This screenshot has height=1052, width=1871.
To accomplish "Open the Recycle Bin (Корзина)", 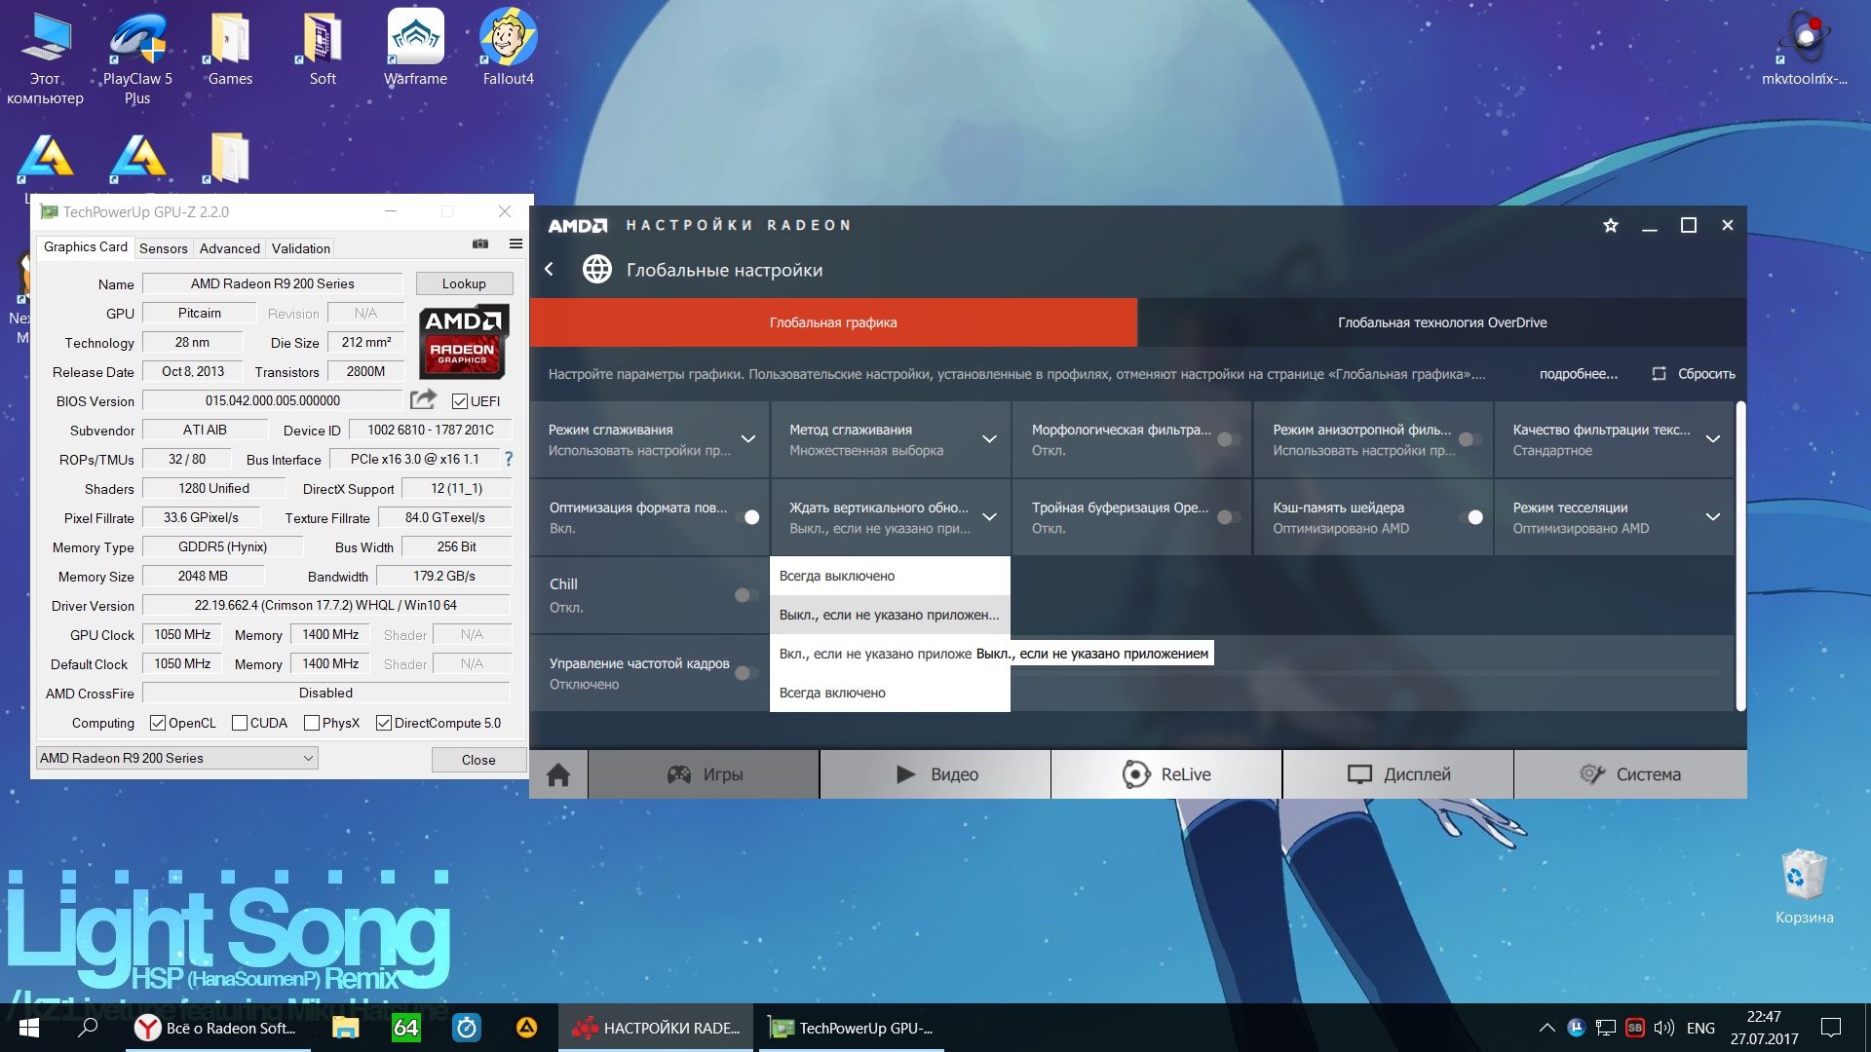I will [1804, 886].
